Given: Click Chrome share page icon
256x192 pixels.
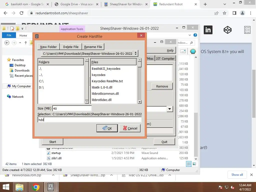Looking at the screenshot, I should tap(216, 13).
